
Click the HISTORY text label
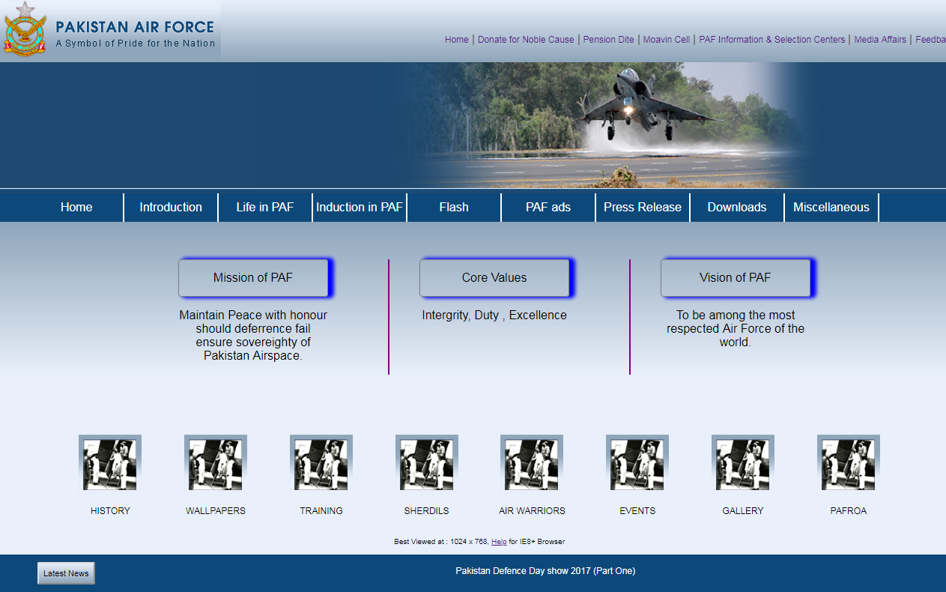pyautogui.click(x=110, y=511)
